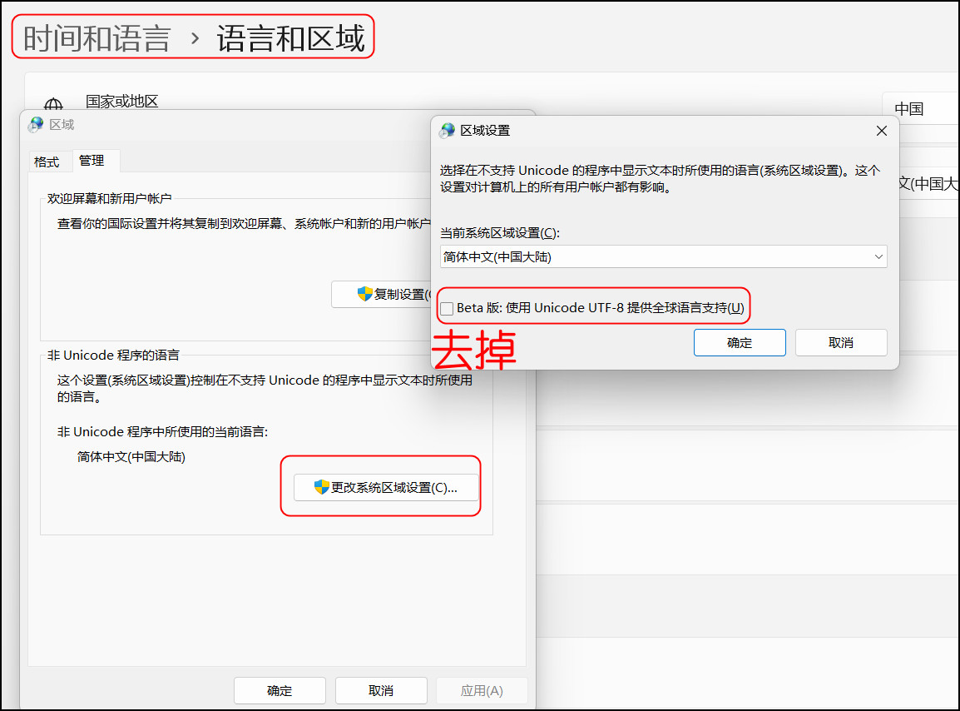Click the 区域 dialog title bar globe icon
The image size is (960, 711).
36,125
